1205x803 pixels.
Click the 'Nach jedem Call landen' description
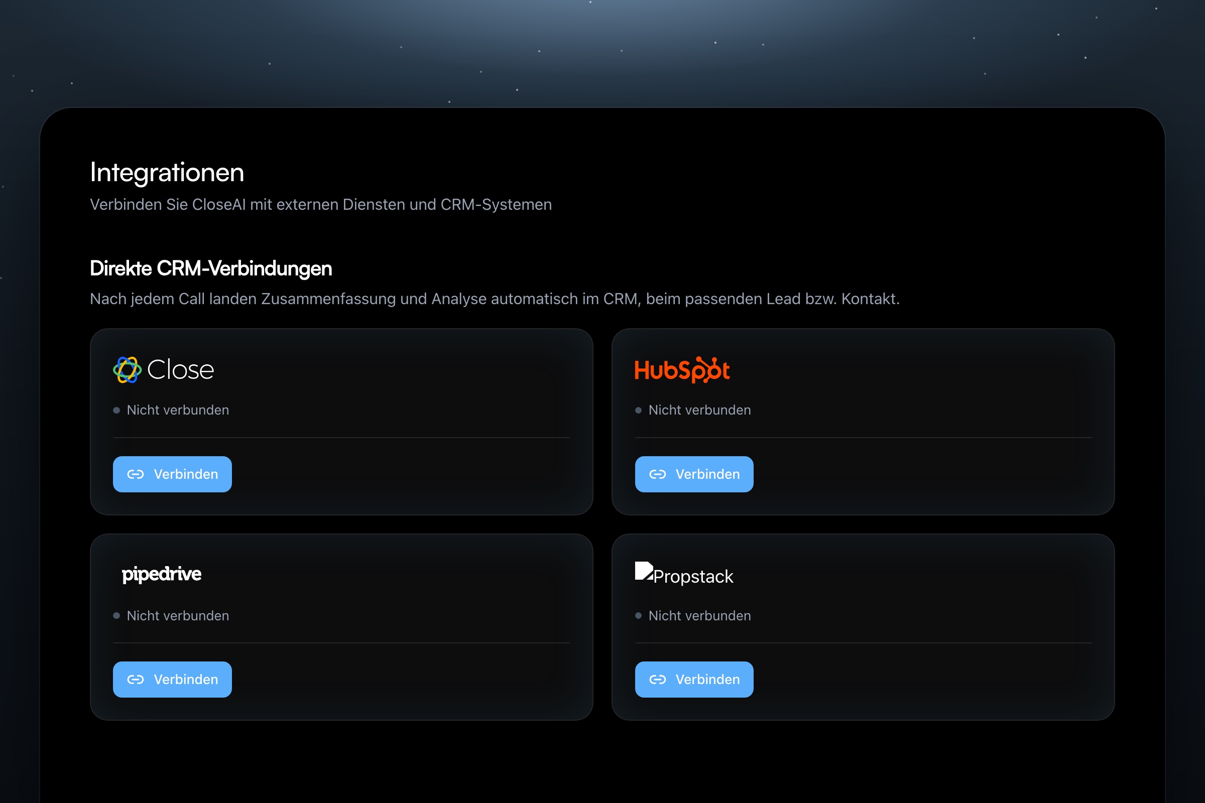click(x=495, y=299)
